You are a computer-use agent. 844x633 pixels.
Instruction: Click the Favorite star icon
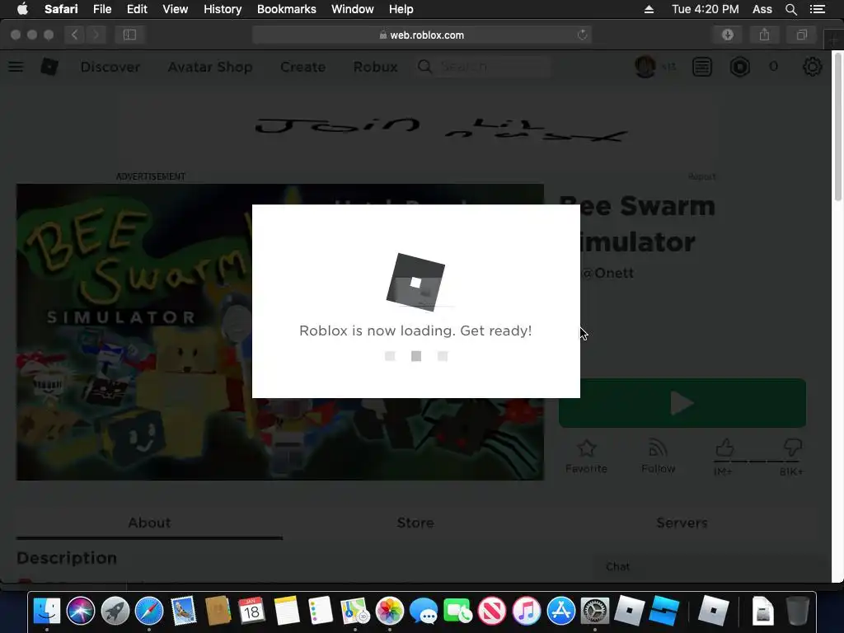click(586, 448)
